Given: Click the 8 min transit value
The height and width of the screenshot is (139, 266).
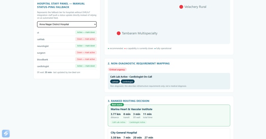Looking at the screenshot, I should coord(127,114).
